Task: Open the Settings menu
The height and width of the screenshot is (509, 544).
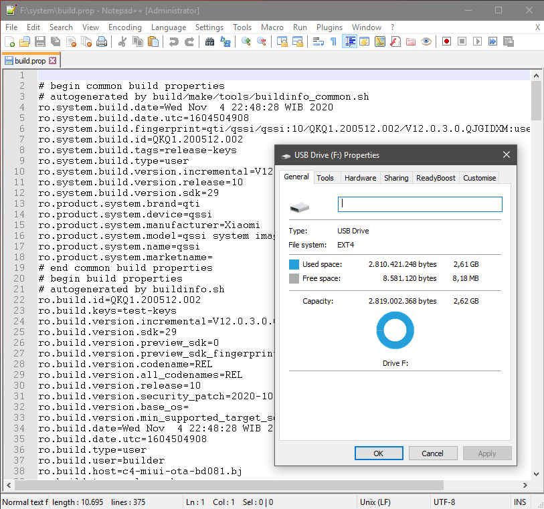Action: [209, 27]
